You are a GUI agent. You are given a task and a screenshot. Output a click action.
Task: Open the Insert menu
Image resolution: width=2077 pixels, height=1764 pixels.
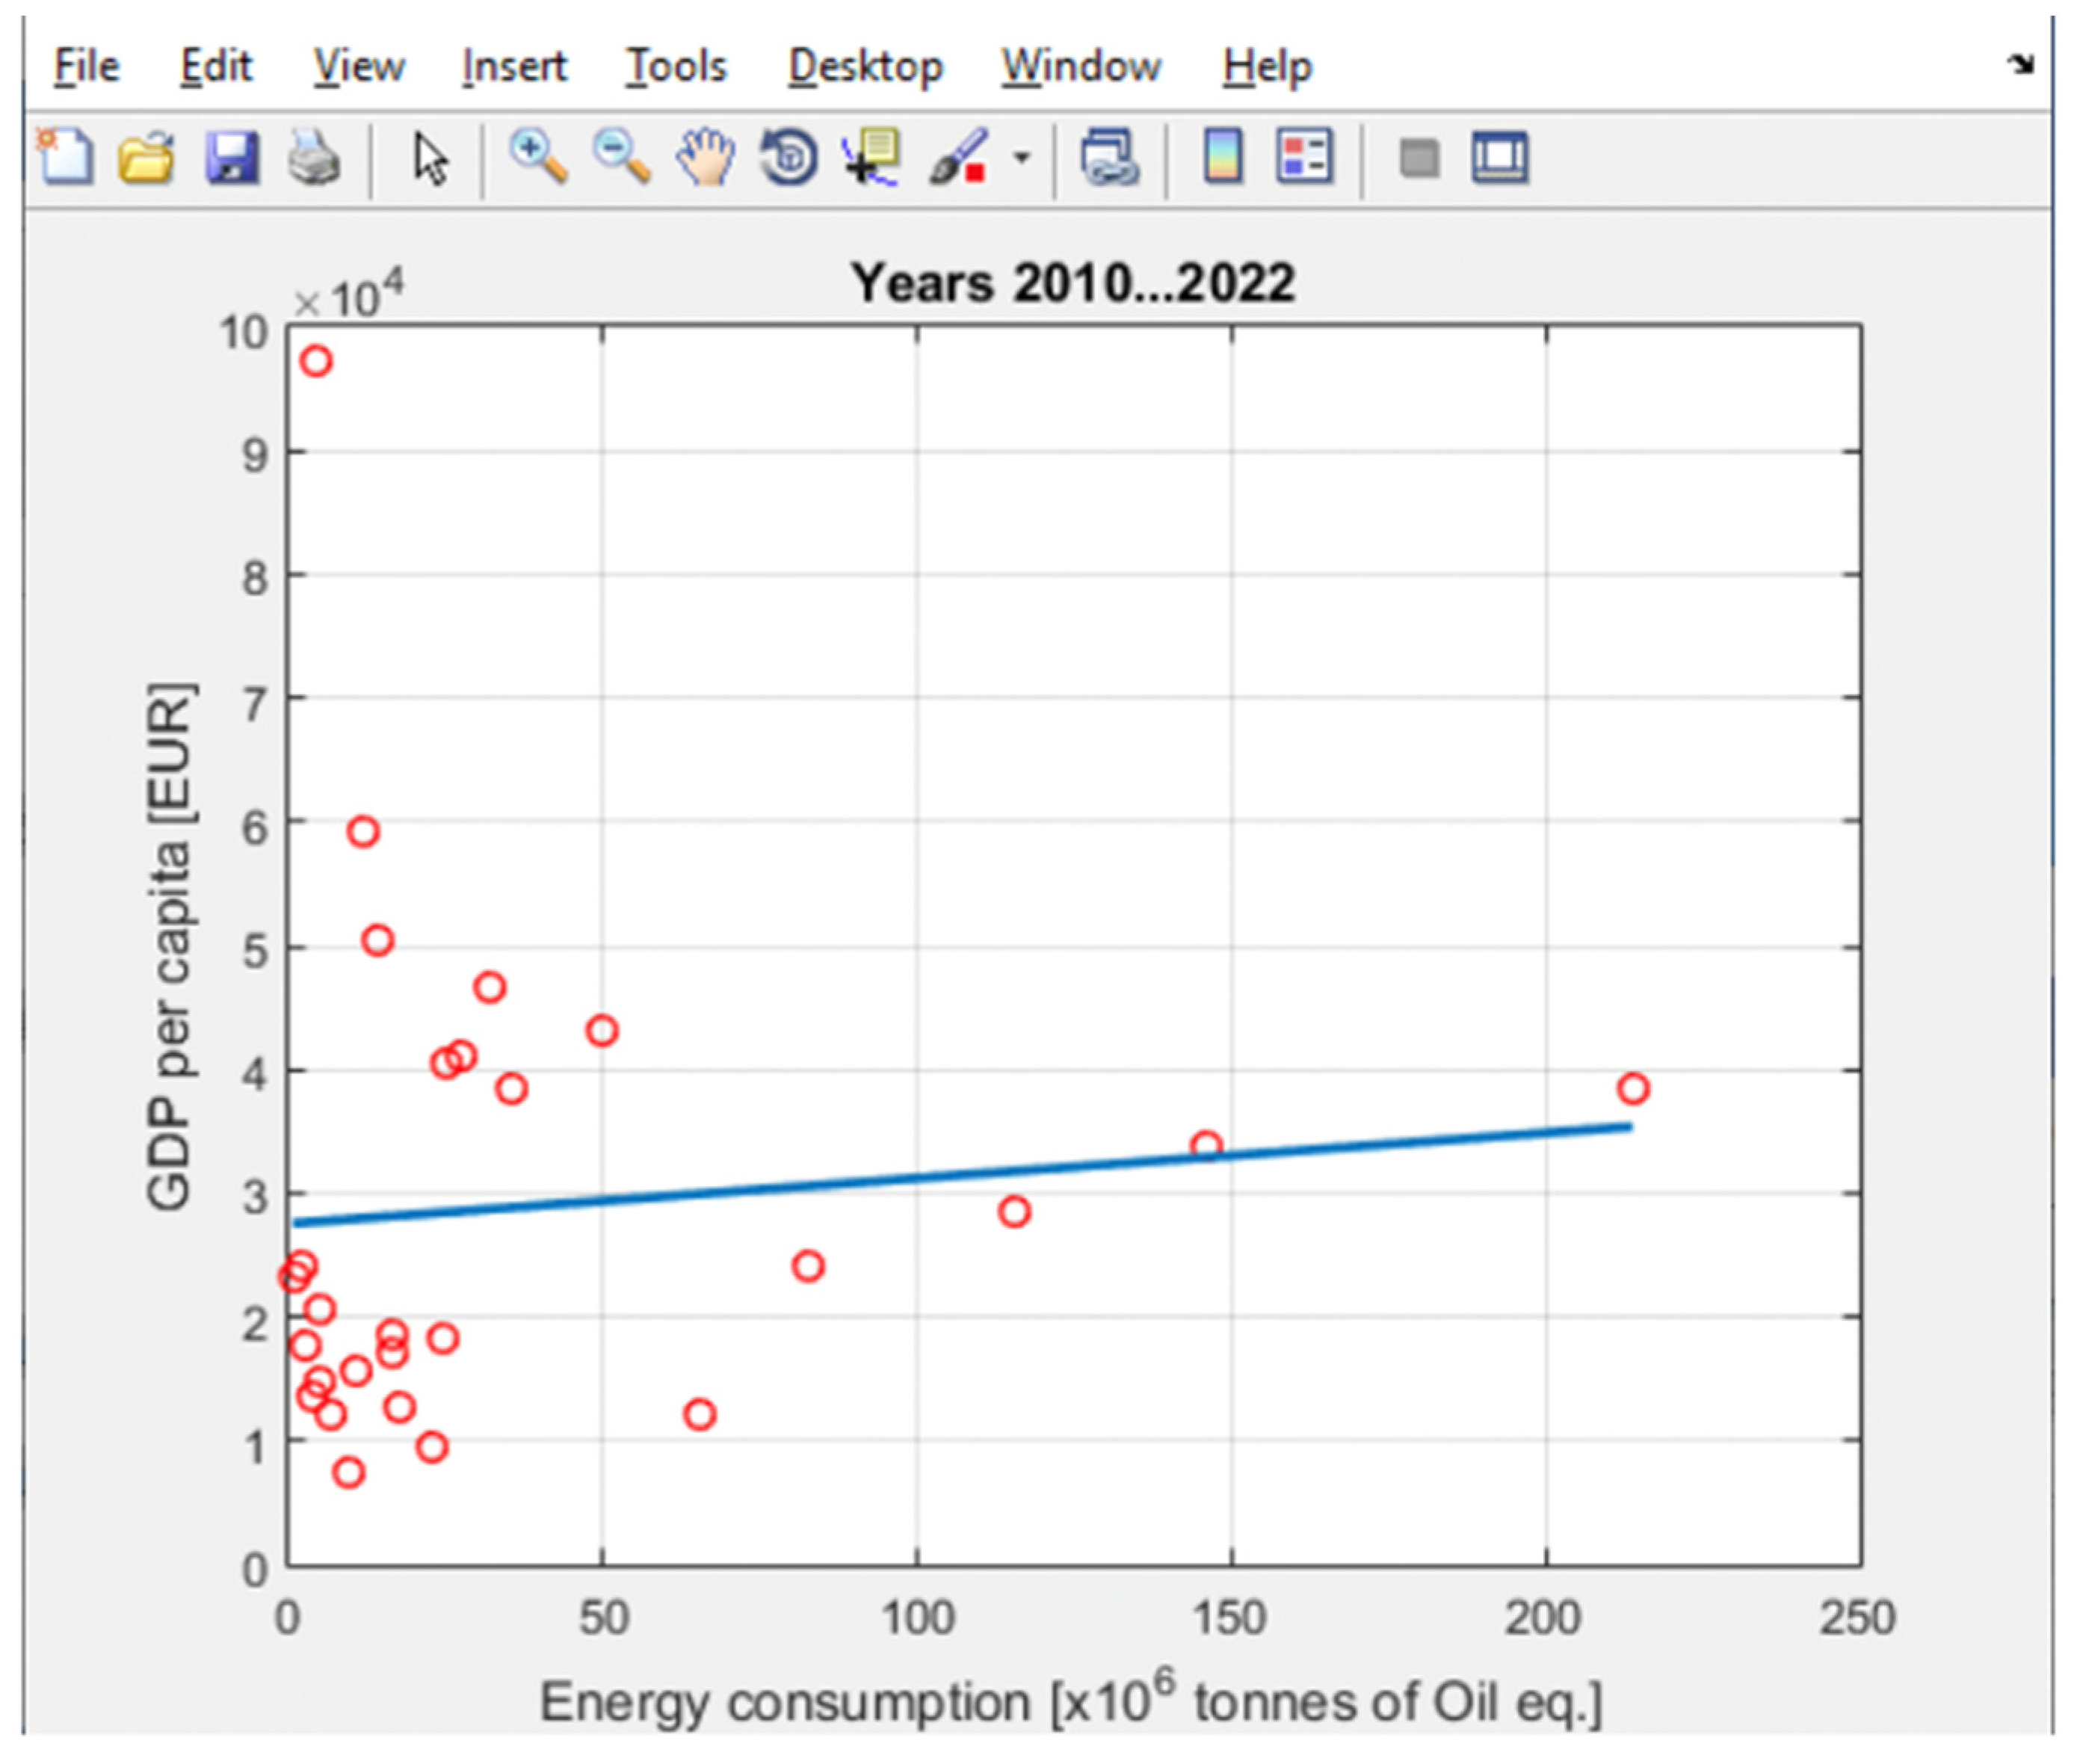coord(514,66)
